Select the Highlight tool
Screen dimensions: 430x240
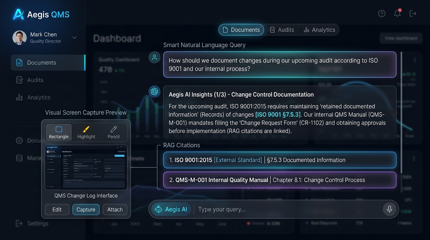click(86, 132)
